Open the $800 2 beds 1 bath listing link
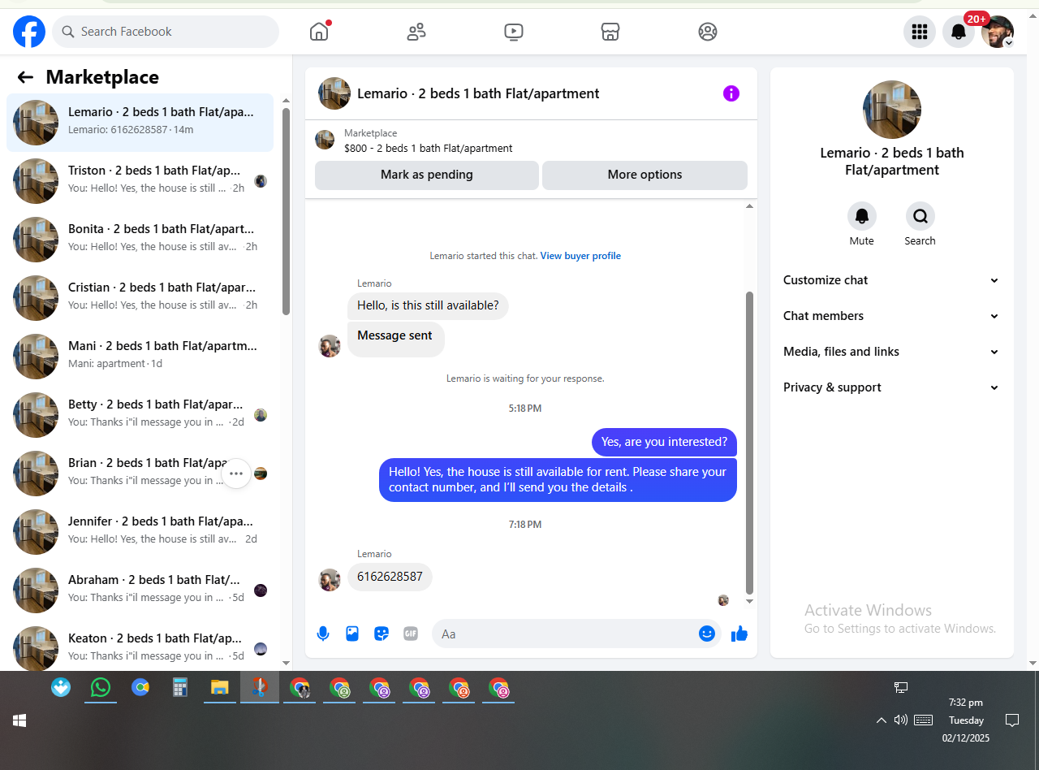 pyautogui.click(x=429, y=149)
